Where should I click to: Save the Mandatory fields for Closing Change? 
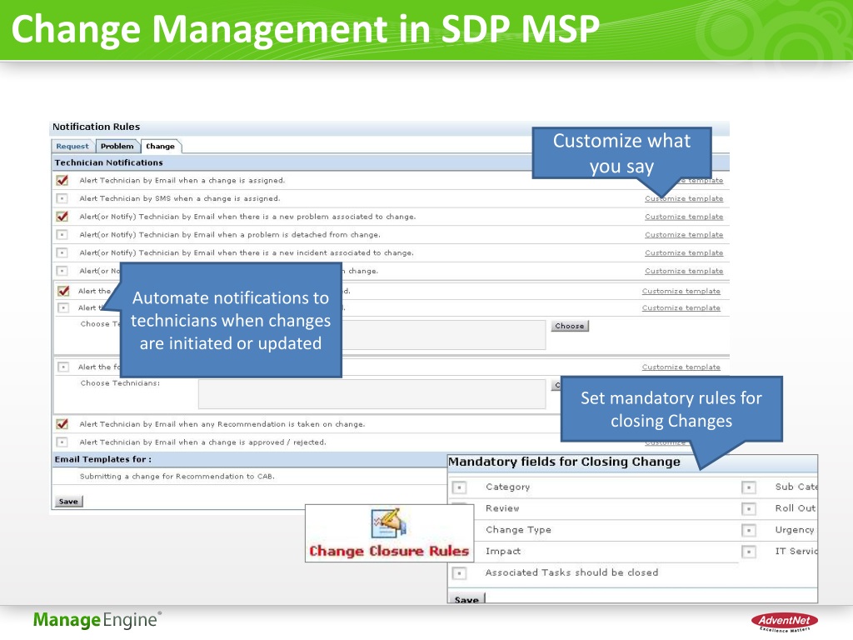pos(466,598)
